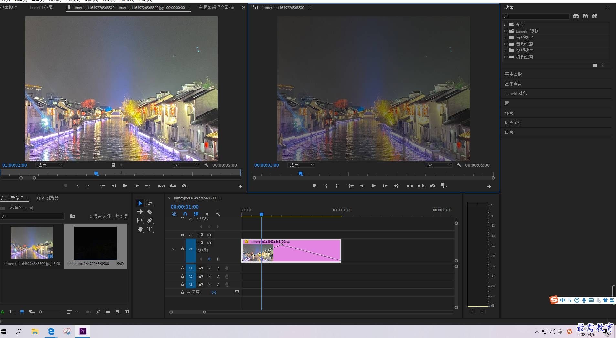Screen dimensions: 616x338
Task: Export frame from Program monitor
Action: [x=433, y=186]
